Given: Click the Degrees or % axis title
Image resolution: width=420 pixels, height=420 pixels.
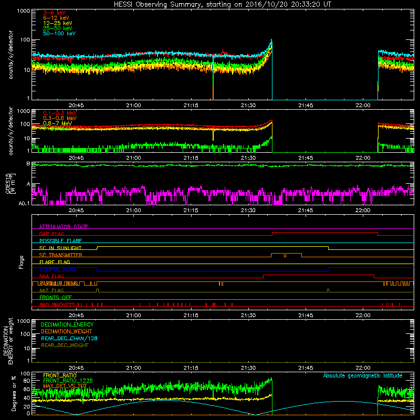Looking at the screenshot, I should pyautogui.click(x=14, y=393).
